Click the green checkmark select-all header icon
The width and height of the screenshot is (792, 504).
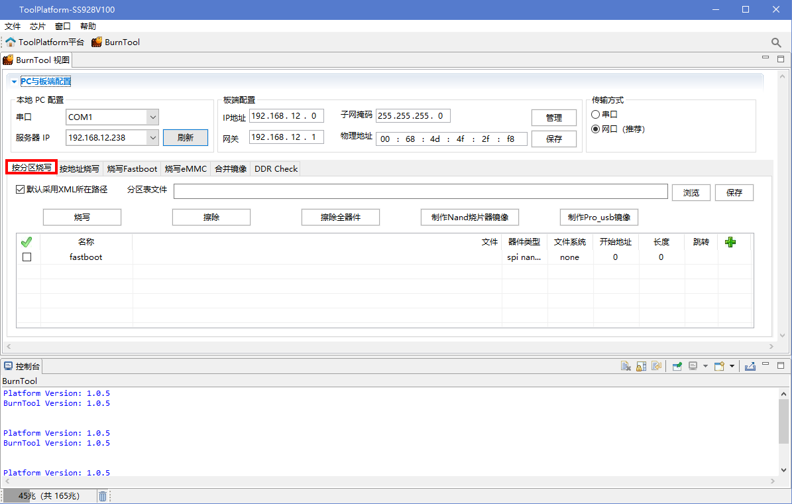pos(27,242)
